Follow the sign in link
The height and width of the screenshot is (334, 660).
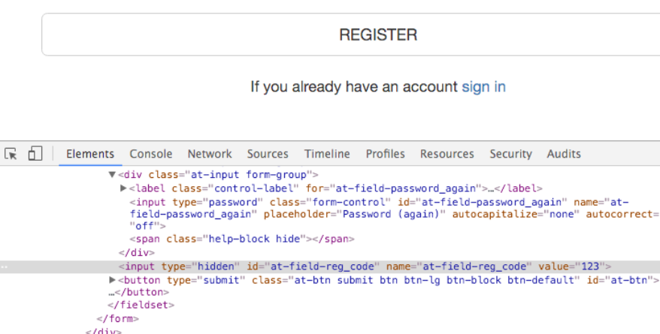coord(483,86)
